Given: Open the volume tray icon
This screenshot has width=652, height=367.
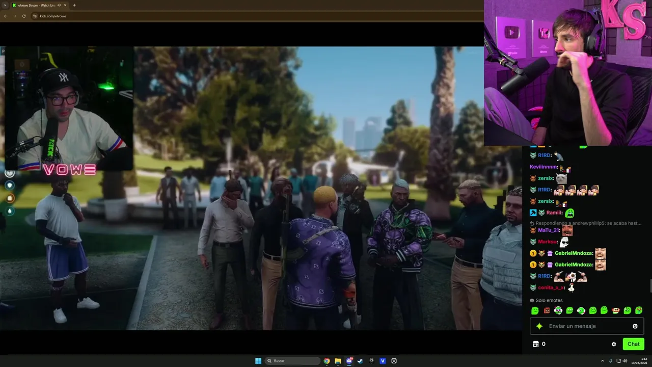Looking at the screenshot, I should (626, 361).
